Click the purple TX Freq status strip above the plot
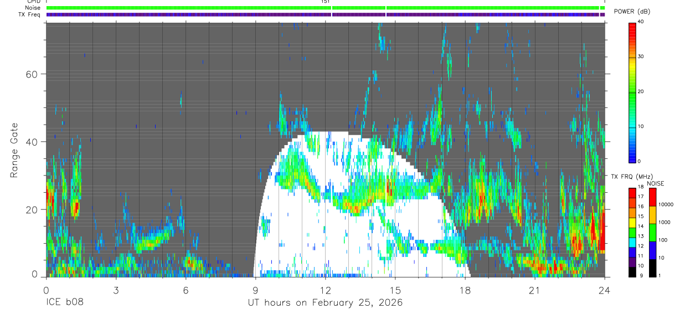The width and height of the screenshot is (680, 314). click(x=326, y=14)
